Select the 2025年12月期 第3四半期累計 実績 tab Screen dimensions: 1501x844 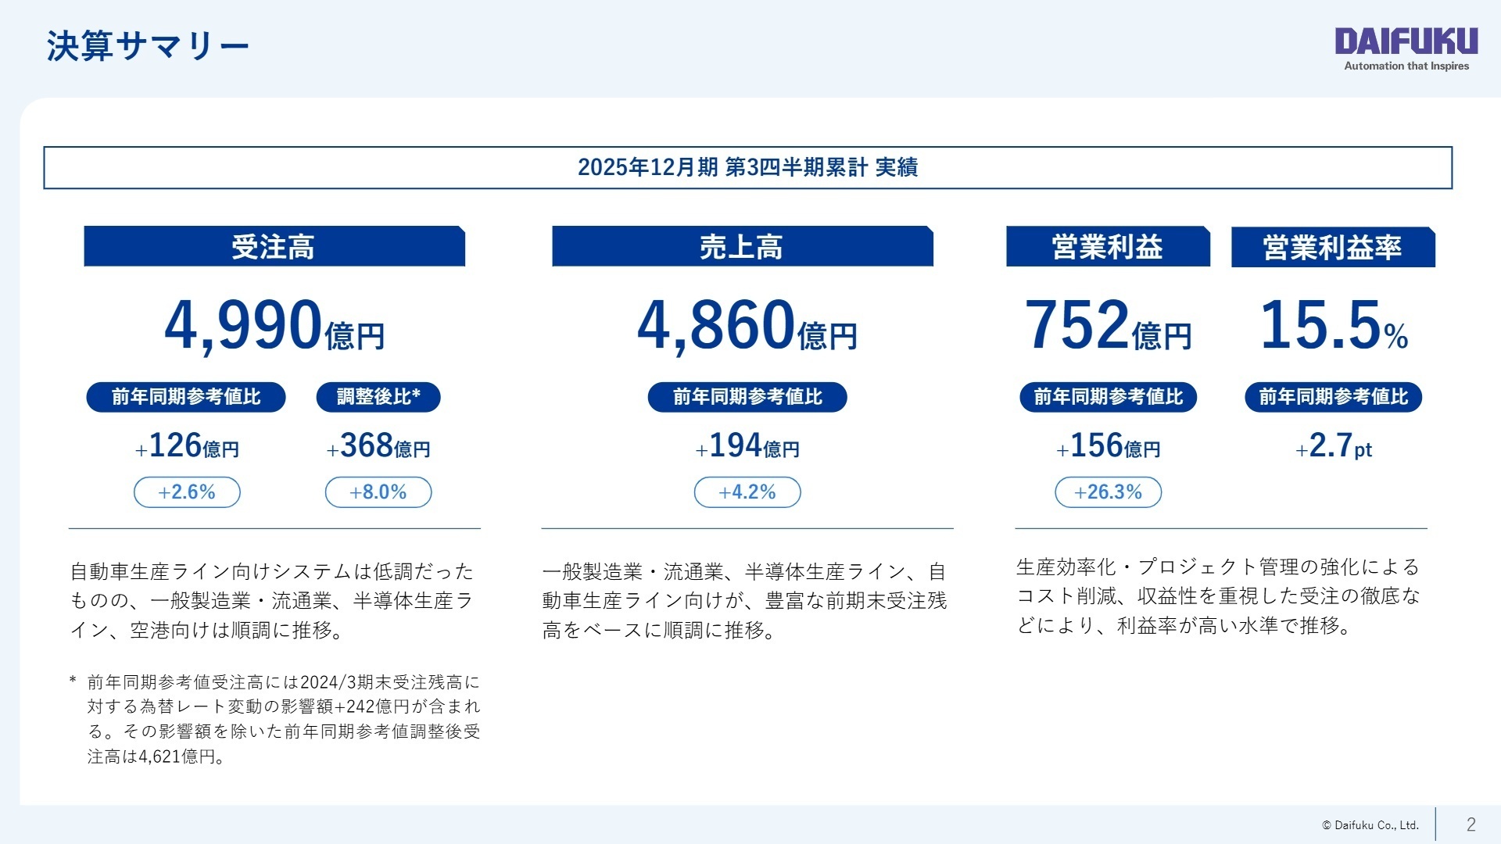750,166
